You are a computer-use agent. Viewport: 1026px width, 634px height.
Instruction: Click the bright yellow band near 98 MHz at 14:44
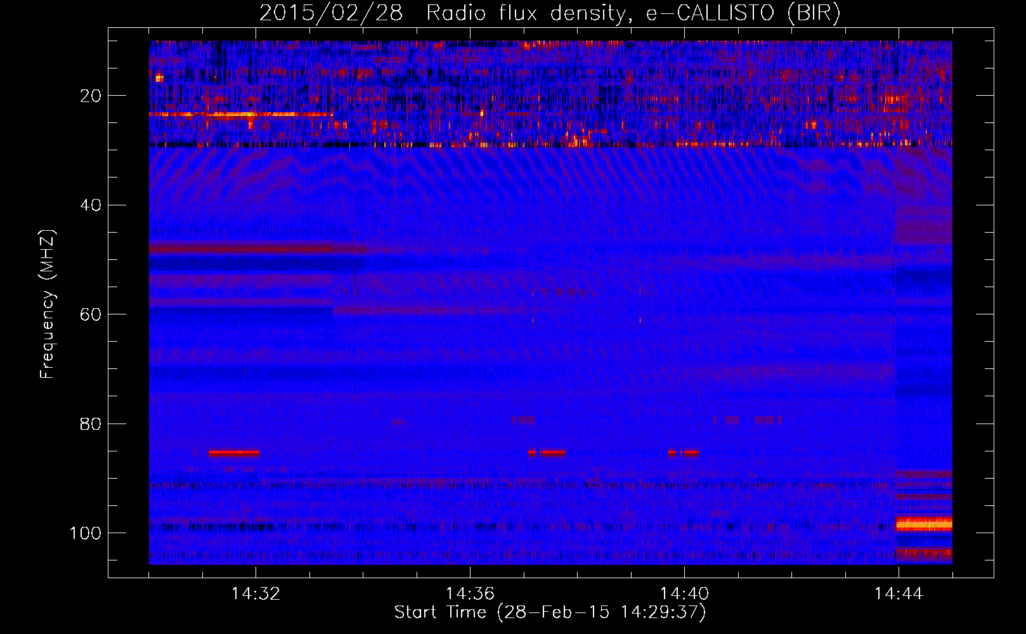click(924, 524)
